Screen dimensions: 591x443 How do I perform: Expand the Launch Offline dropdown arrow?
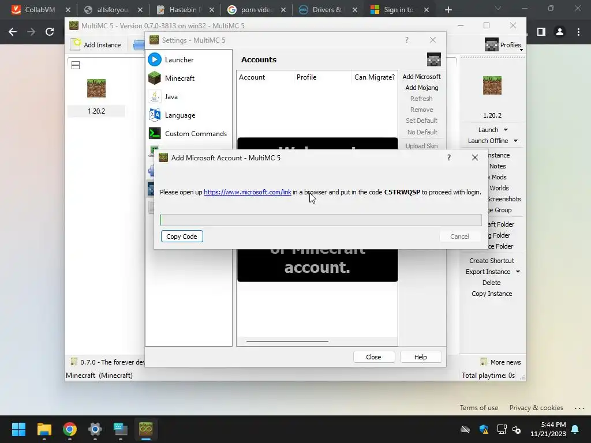tap(515, 141)
